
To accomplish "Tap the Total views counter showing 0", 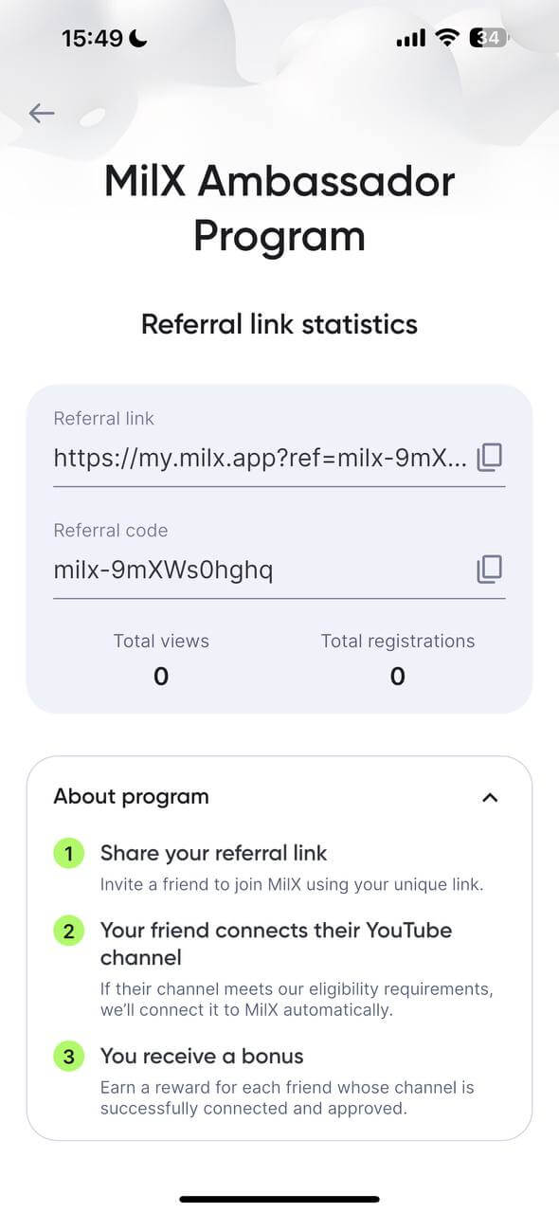I will point(161,676).
